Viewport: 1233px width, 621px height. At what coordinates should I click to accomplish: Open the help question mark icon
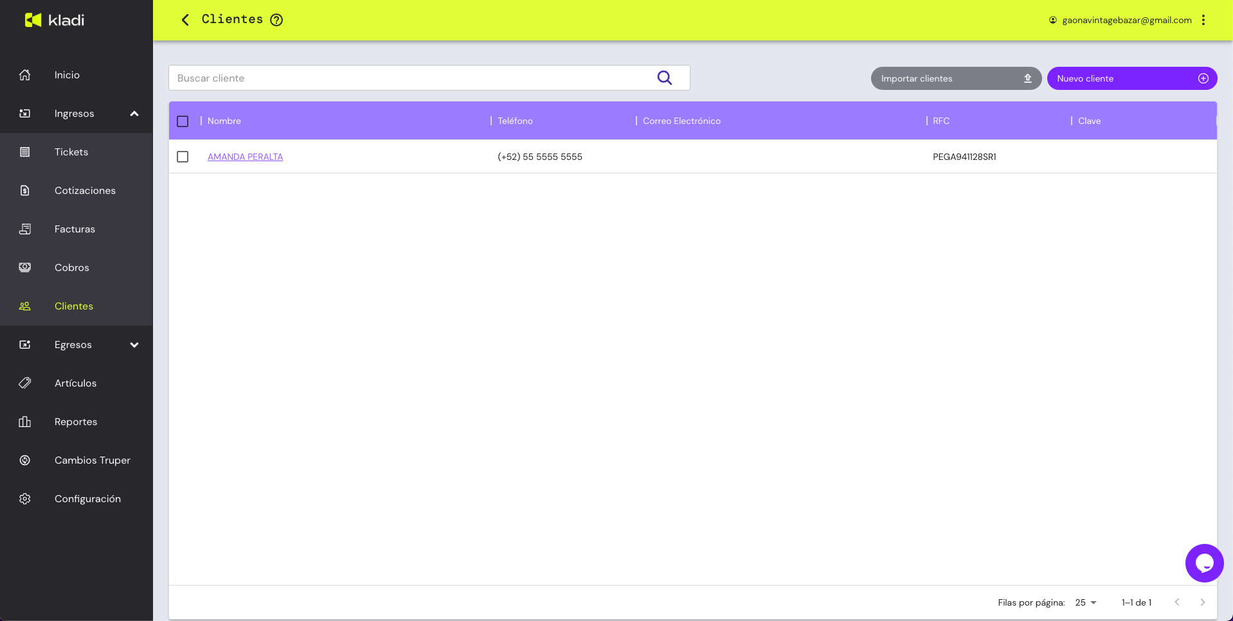(x=276, y=20)
